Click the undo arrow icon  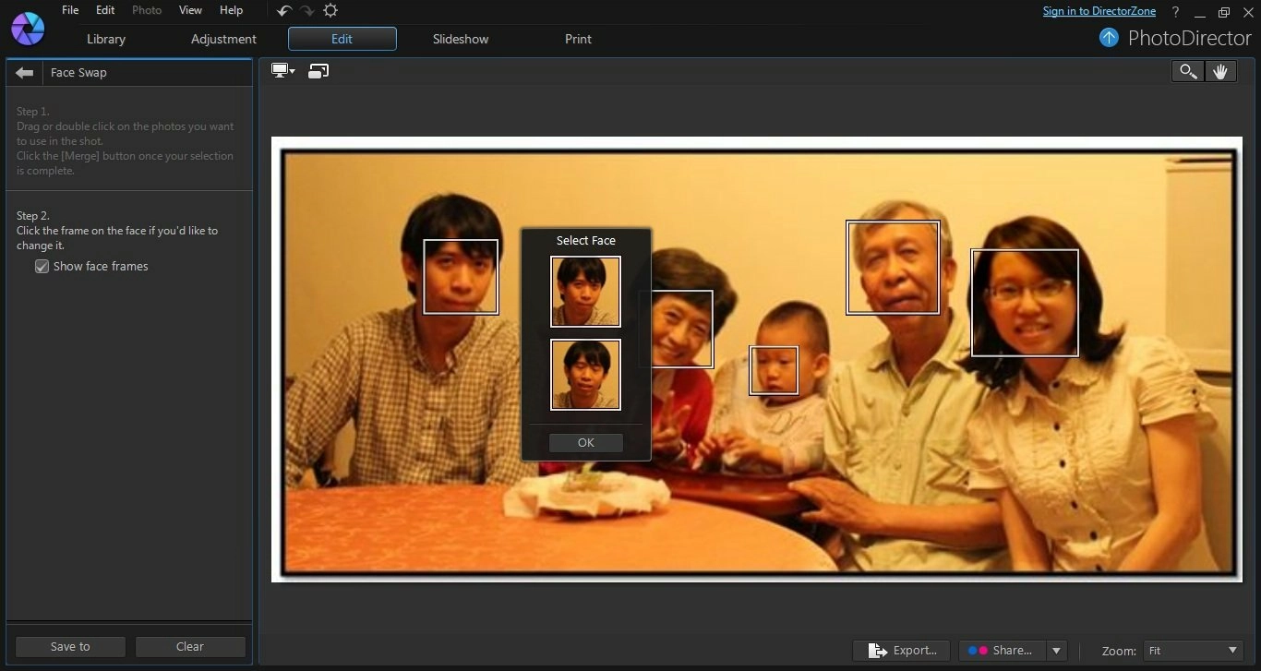pyautogui.click(x=284, y=11)
